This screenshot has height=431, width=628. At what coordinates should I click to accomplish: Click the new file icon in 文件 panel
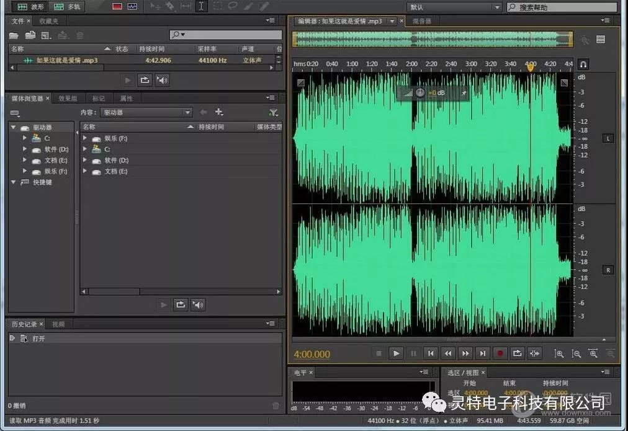coord(47,35)
